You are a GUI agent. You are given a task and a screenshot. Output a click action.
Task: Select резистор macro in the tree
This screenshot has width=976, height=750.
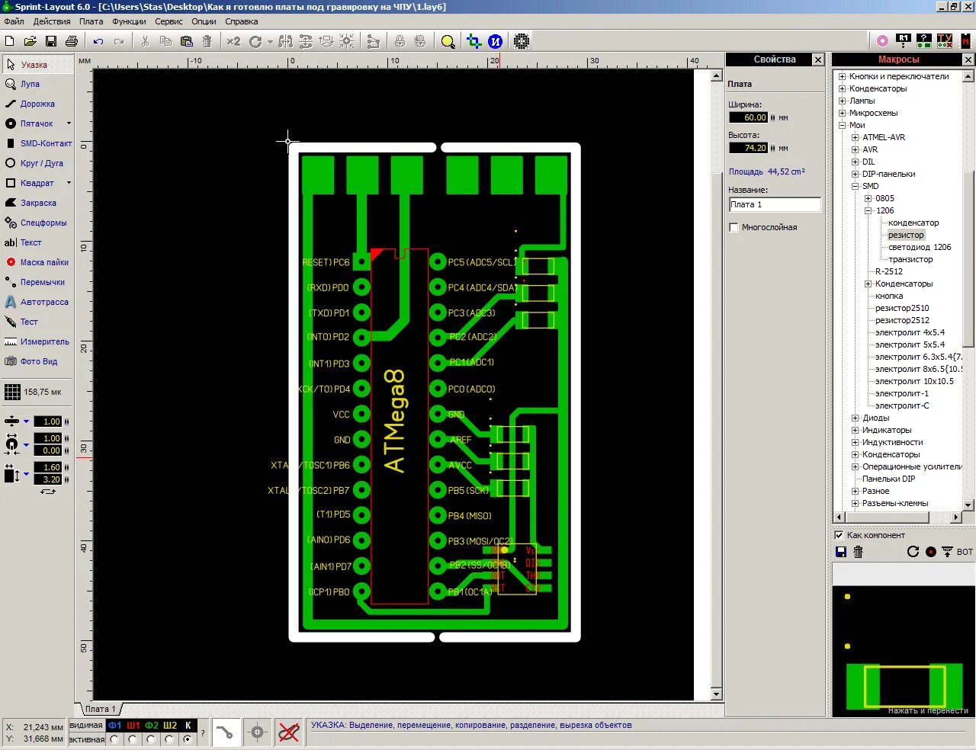[x=906, y=235]
